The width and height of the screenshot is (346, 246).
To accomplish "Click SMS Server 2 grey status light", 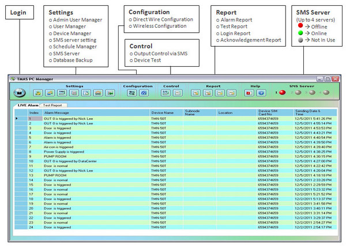I will tap(298, 93).
